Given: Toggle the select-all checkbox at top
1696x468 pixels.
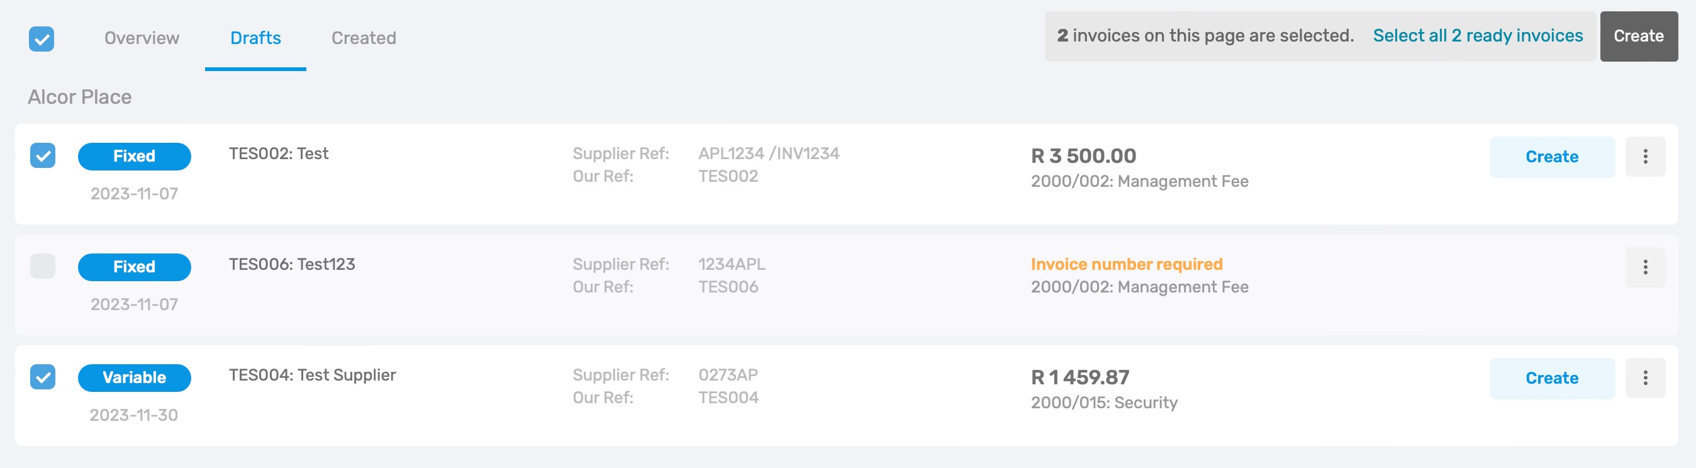Looking at the screenshot, I should coord(42,39).
